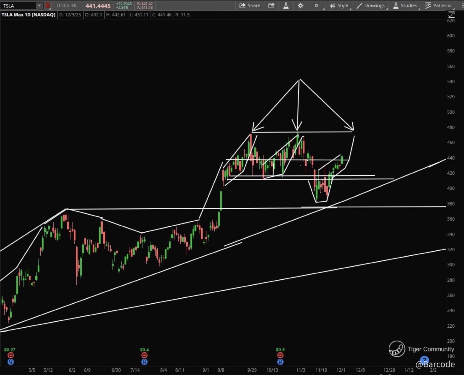Click the 440 price axis label
Image resolution: width=464 pixels, height=375 pixels.
[451, 158]
